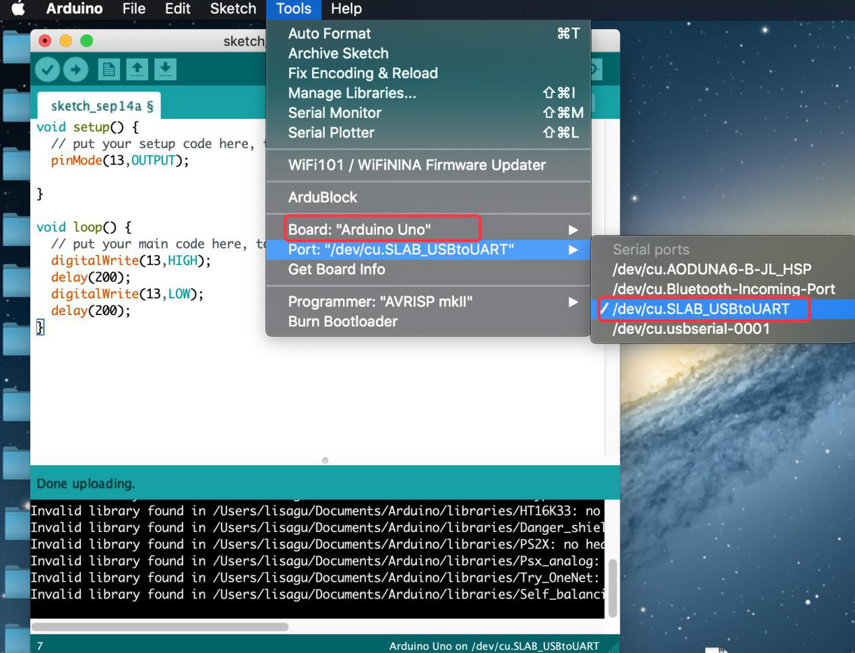Expand the Board: "Arduino Uno" submenu
This screenshot has width=855, height=653.
click(x=429, y=230)
